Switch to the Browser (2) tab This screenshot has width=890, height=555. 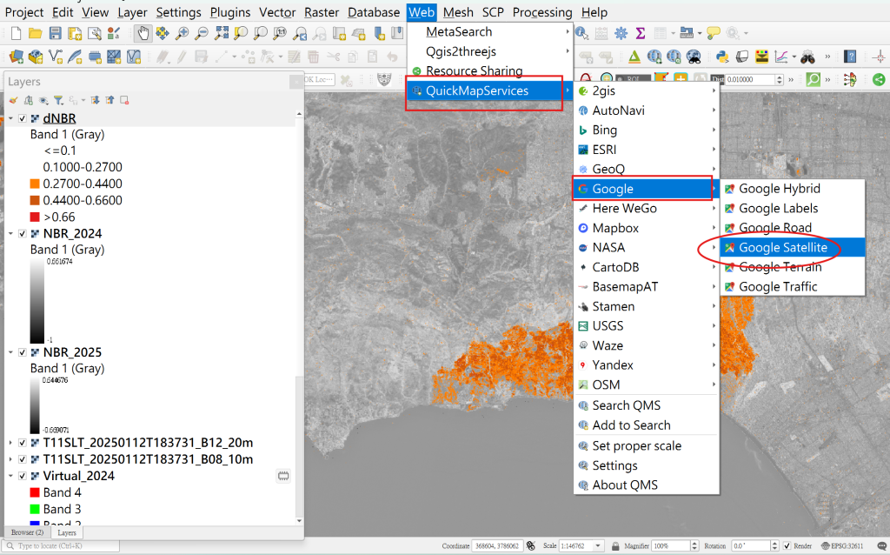(27, 533)
